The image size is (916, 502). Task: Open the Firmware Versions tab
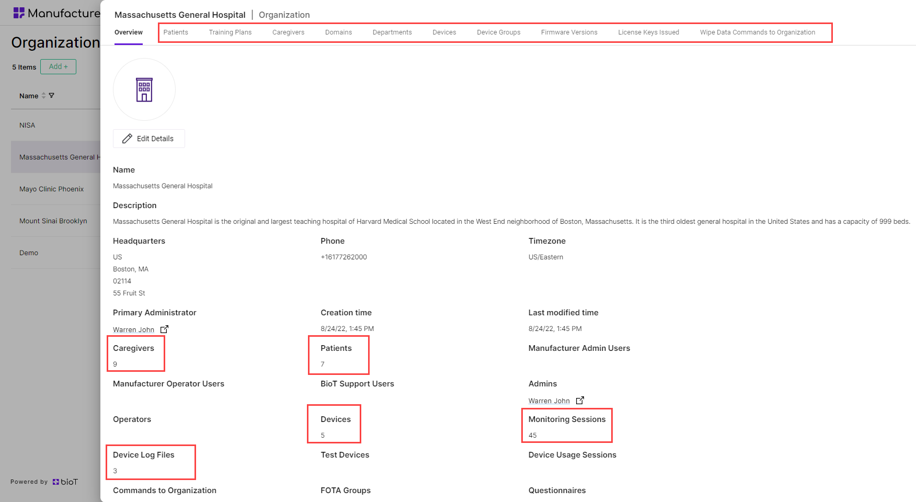pyautogui.click(x=569, y=32)
